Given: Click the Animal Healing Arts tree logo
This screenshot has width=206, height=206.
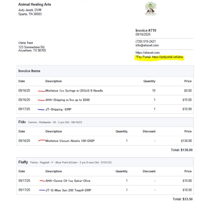Looking at the screenshot, I should pos(151,9).
